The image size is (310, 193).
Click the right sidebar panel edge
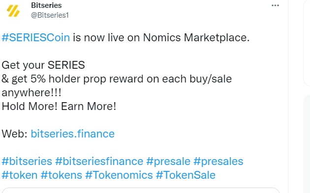307,43
